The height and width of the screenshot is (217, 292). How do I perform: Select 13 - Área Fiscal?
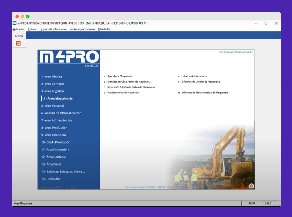pos(51,164)
